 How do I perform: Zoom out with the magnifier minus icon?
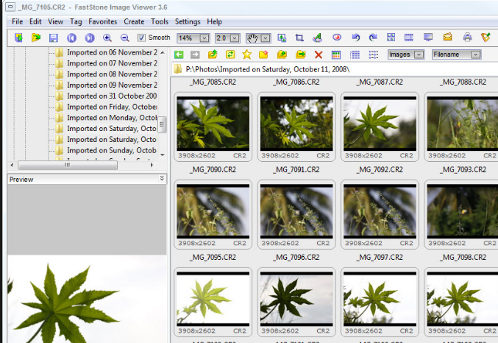click(125, 38)
